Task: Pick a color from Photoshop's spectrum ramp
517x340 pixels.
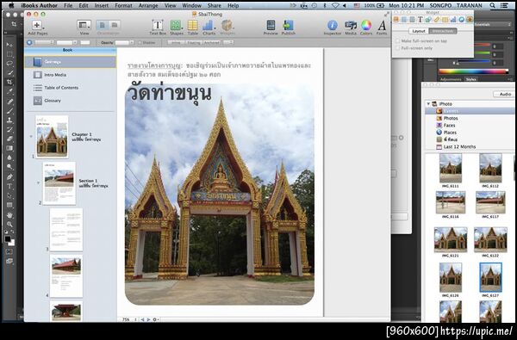Action: click(473, 71)
